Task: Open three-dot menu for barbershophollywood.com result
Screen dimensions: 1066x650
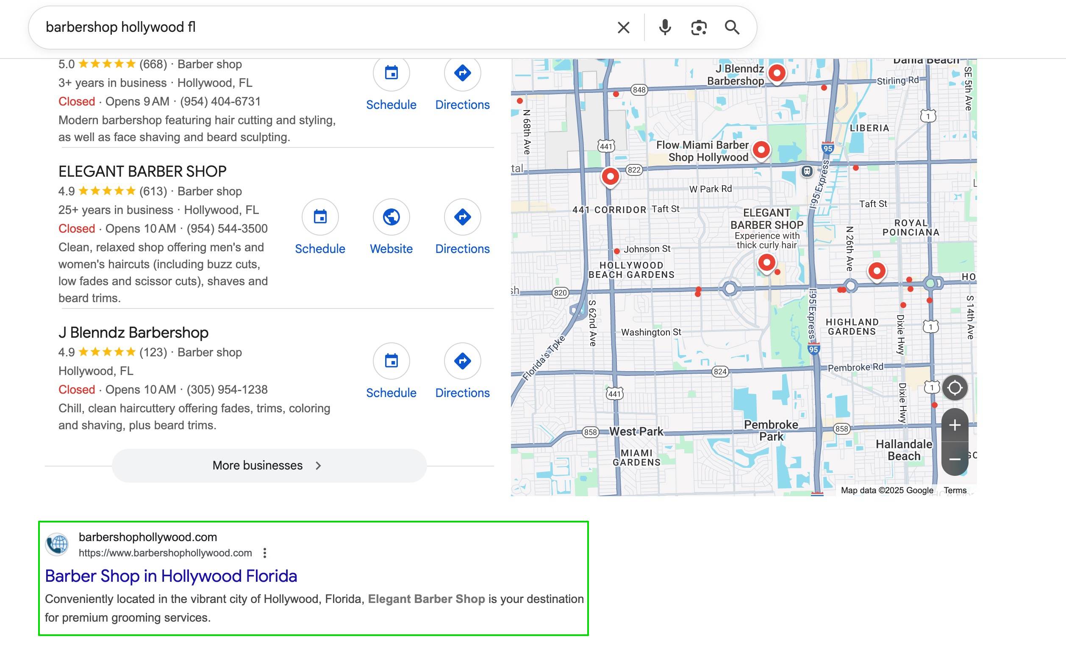Action: coord(265,553)
